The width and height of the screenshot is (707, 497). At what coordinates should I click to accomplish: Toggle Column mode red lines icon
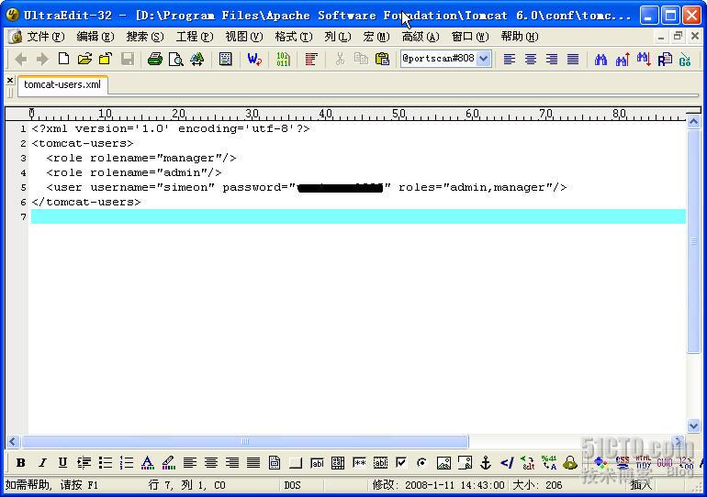(311, 59)
